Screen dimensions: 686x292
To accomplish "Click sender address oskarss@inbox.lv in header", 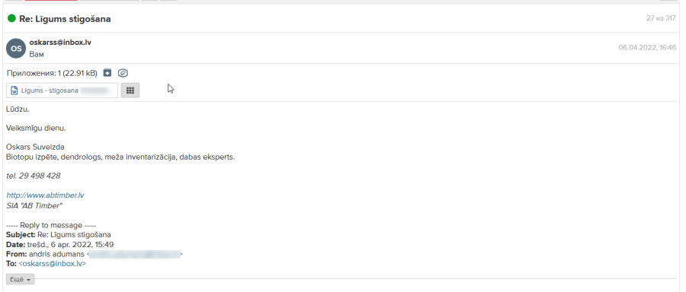I will coord(60,43).
